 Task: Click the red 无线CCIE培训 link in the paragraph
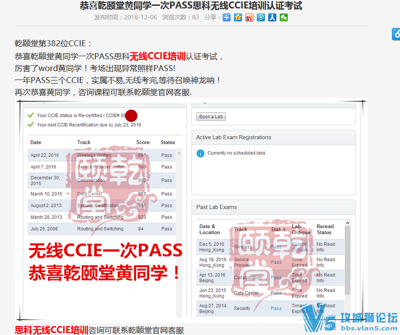pyautogui.click(x=158, y=56)
